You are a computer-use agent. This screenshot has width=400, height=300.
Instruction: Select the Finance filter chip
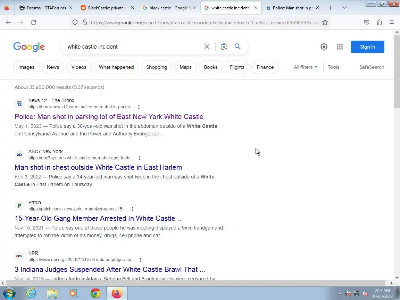point(265,67)
